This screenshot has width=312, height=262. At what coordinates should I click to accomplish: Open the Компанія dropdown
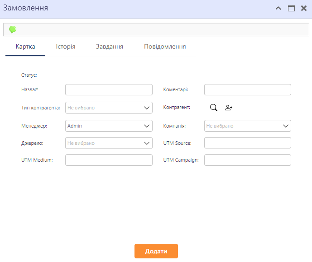point(247,126)
